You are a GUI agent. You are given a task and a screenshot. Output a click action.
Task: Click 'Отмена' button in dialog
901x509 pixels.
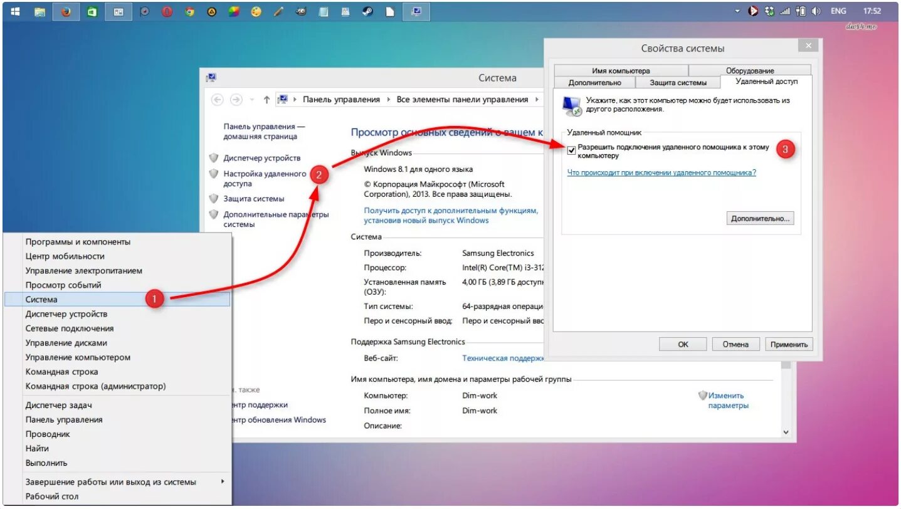pos(735,344)
